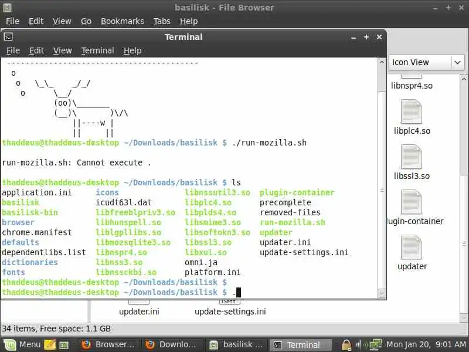
Task: Click the File Browser window icon in title bar
Action: pos(8,8)
